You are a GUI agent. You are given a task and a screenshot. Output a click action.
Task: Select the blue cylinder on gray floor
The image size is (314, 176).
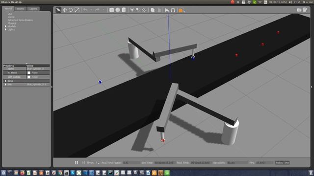(x=100, y=82)
